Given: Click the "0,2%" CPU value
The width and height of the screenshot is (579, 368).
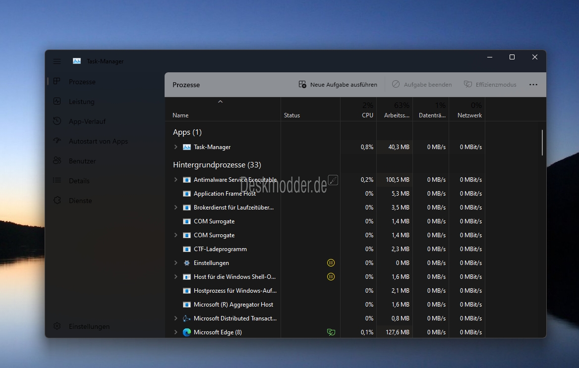Looking at the screenshot, I should pyautogui.click(x=367, y=180).
